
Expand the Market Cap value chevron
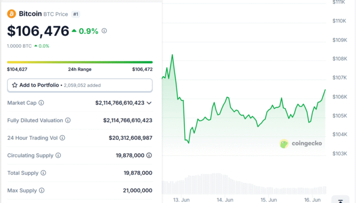point(149,103)
